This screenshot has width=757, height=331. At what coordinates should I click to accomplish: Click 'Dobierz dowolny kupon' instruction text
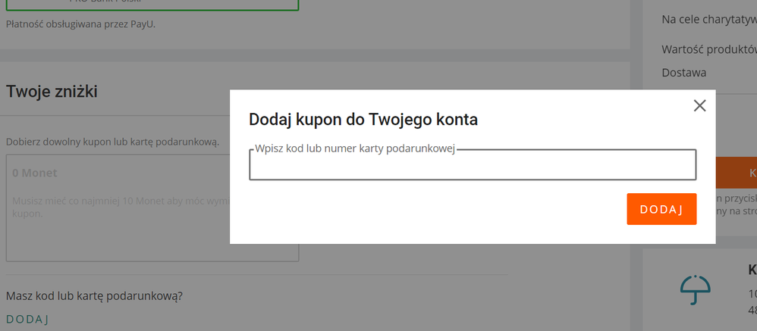point(112,142)
